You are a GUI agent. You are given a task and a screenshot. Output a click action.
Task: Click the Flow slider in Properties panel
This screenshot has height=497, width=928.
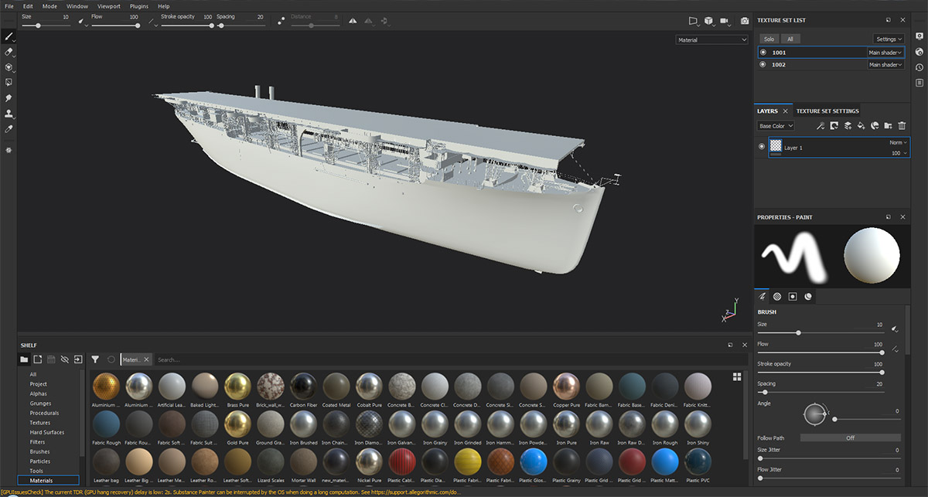(820, 352)
